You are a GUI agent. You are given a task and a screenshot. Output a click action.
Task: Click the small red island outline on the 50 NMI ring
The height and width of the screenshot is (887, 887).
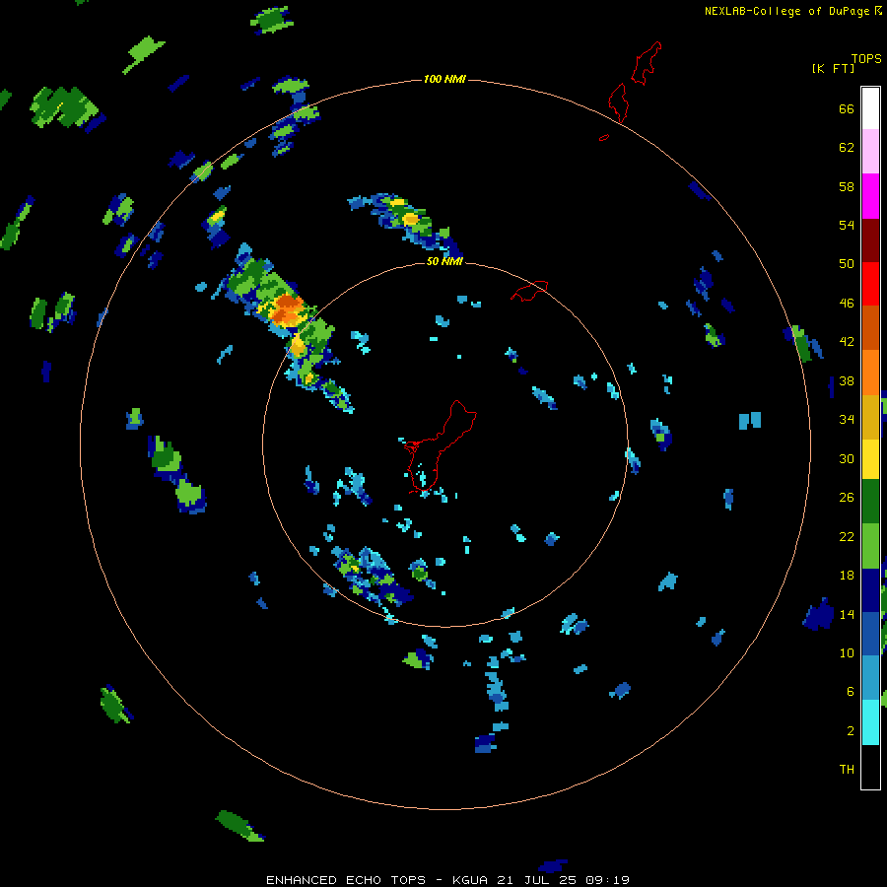pyautogui.click(x=530, y=290)
